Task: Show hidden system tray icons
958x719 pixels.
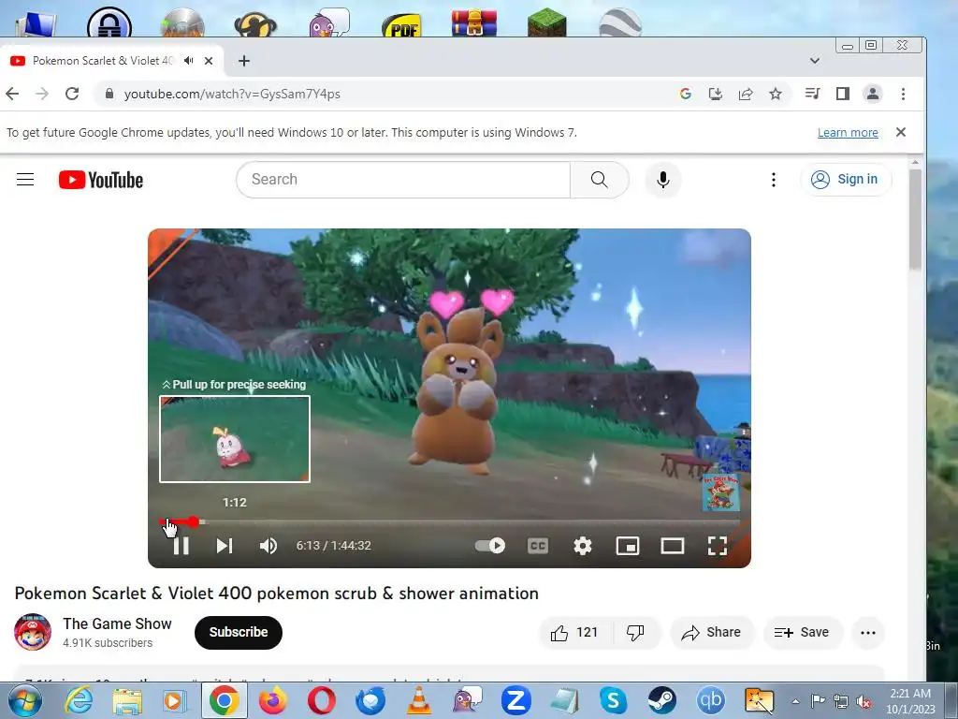Action: coord(795,701)
